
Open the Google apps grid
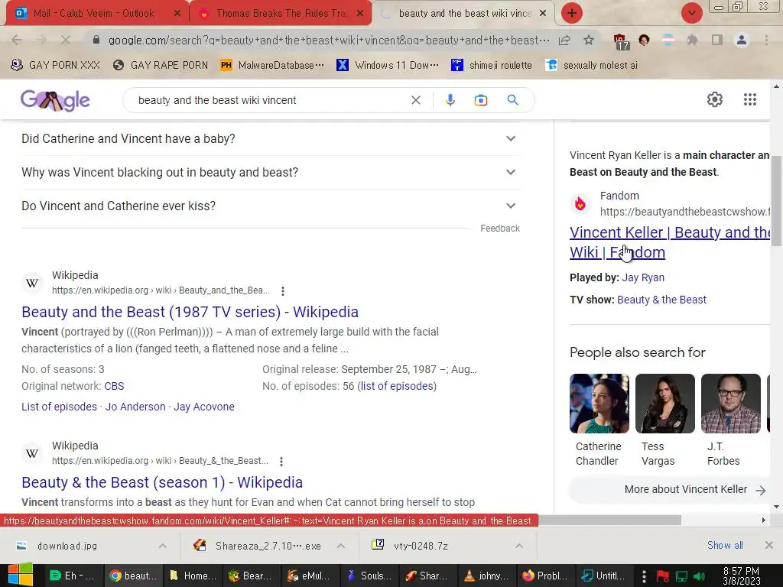click(x=749, y=99)
